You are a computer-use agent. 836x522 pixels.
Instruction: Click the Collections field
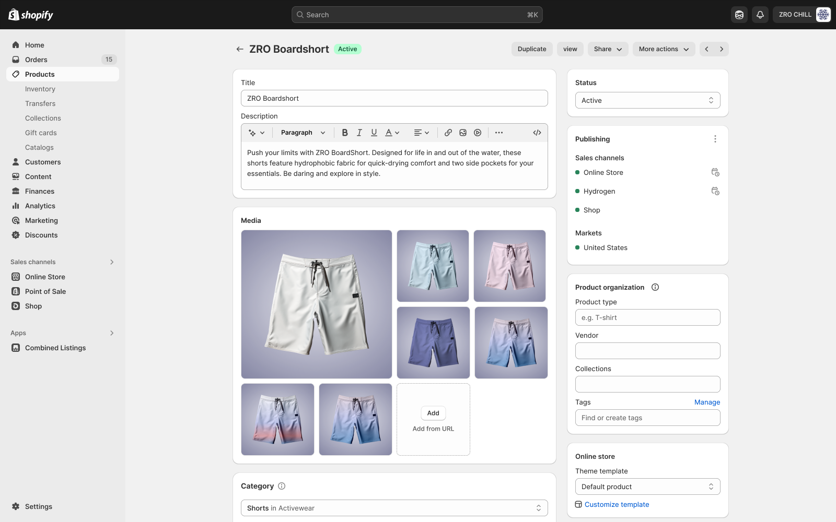coord(648,384)
